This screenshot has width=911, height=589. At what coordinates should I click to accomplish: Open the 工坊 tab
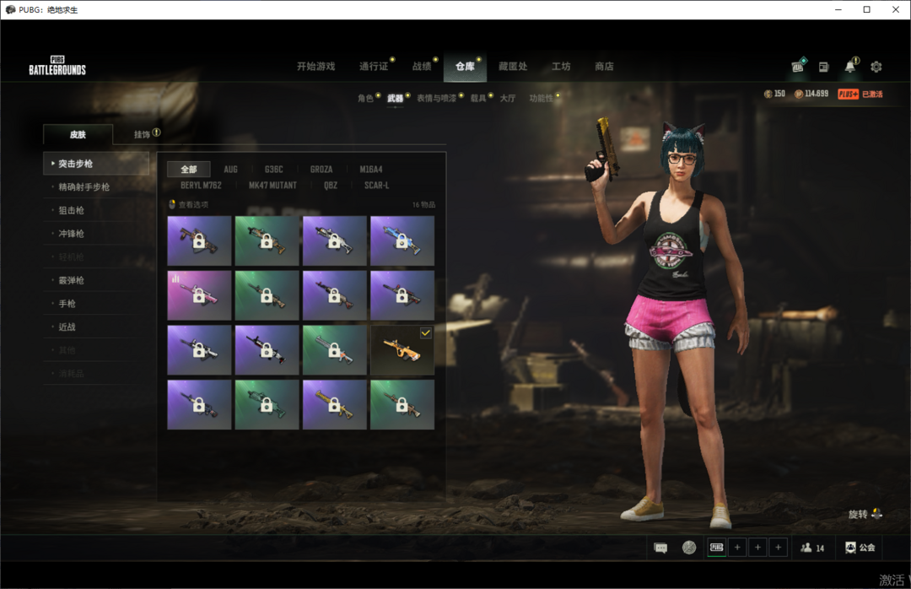pyautogui.click(x=561, y=67)
